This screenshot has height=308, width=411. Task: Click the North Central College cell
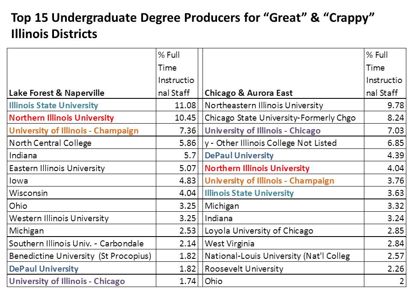click(x=50, y=143)
